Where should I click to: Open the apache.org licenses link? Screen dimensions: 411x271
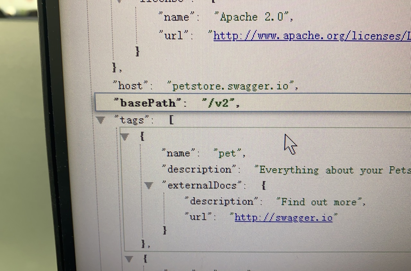(x=312, y=36)
